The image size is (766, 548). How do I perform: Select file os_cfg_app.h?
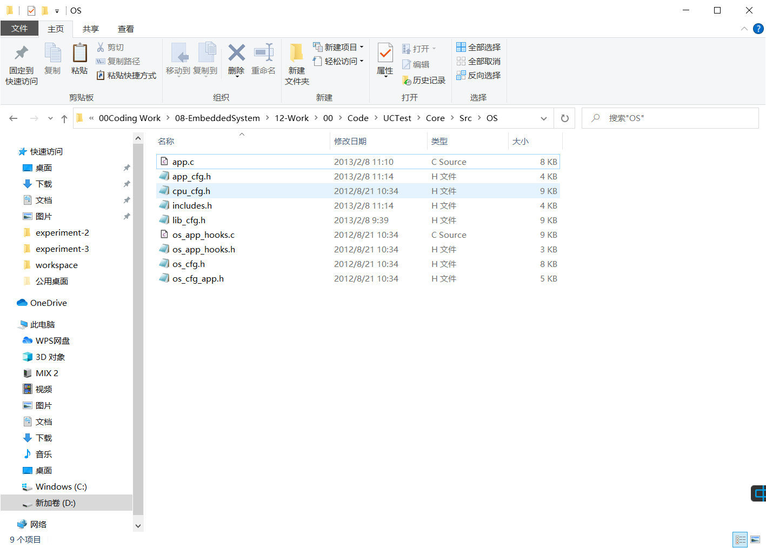[358, 278]
